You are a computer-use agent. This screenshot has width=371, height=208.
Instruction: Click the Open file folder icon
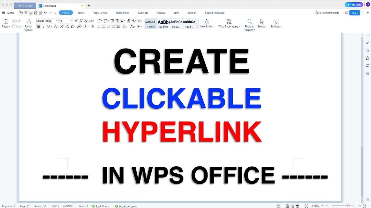point(21,13)
